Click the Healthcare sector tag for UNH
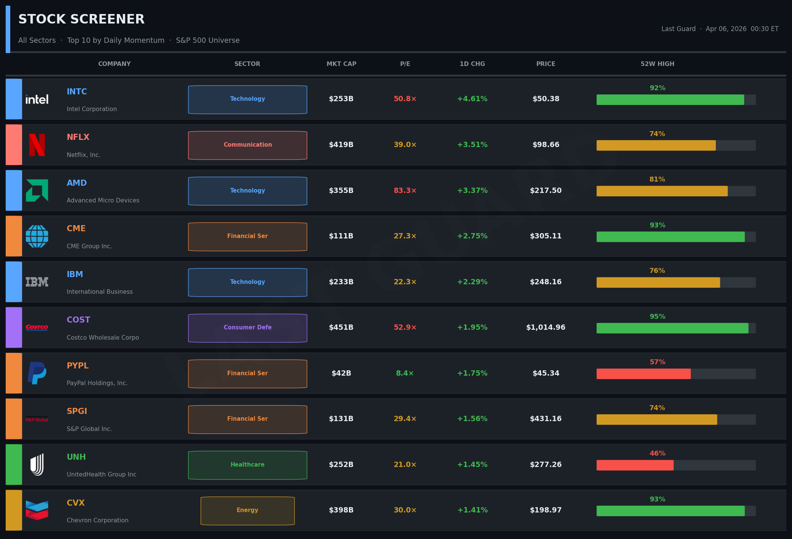Viewport: 792px width, 539px height. point(248,465)
